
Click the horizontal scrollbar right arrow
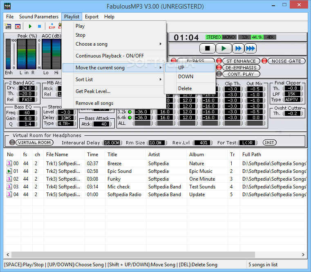[x=303, y=254]
